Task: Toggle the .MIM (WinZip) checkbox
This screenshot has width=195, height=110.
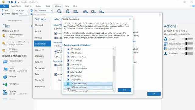Action: (x=68, y=72)
